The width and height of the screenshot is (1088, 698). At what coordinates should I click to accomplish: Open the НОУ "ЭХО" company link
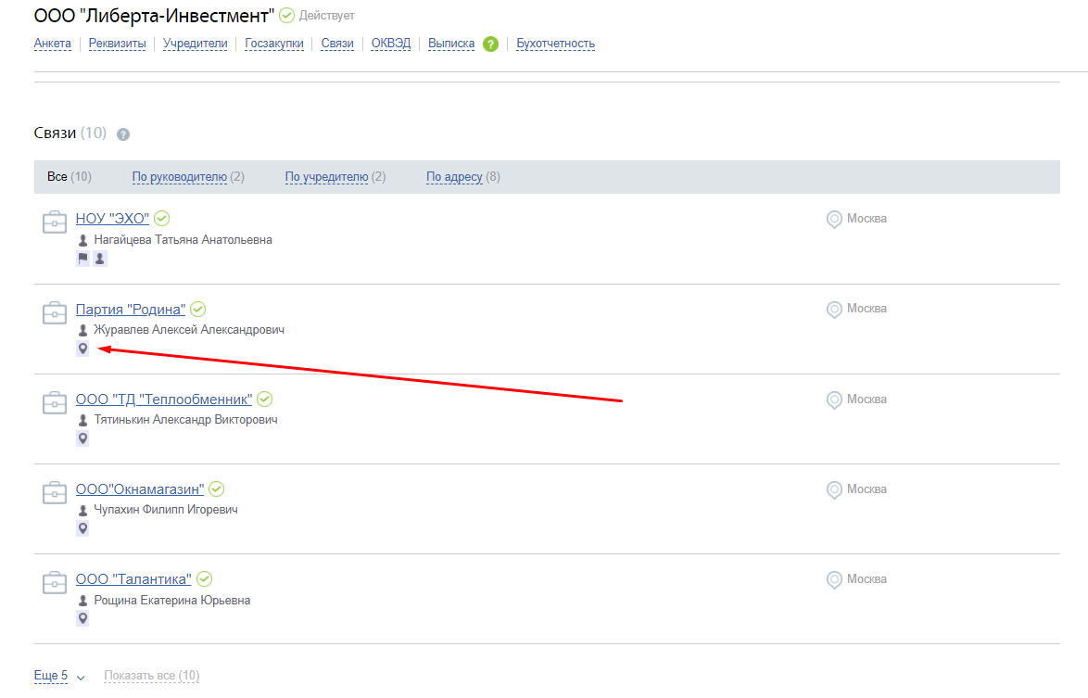(112, 219)
